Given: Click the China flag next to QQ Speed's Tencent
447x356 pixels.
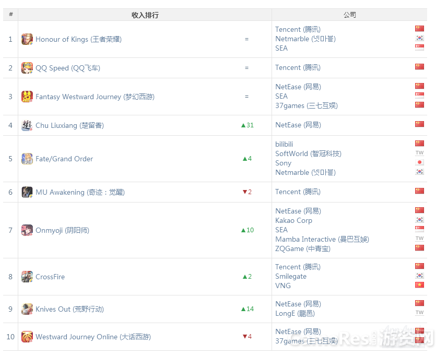Looking at the screenshot, I should (x=419, y=67).
